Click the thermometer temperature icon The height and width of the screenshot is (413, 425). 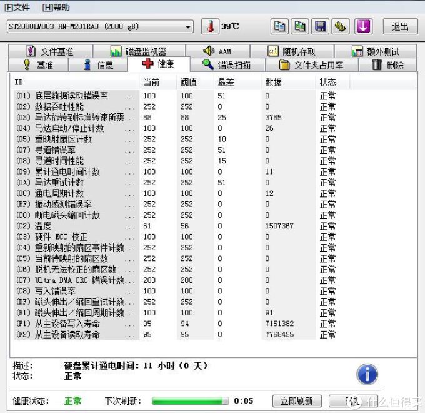[211, 26]
